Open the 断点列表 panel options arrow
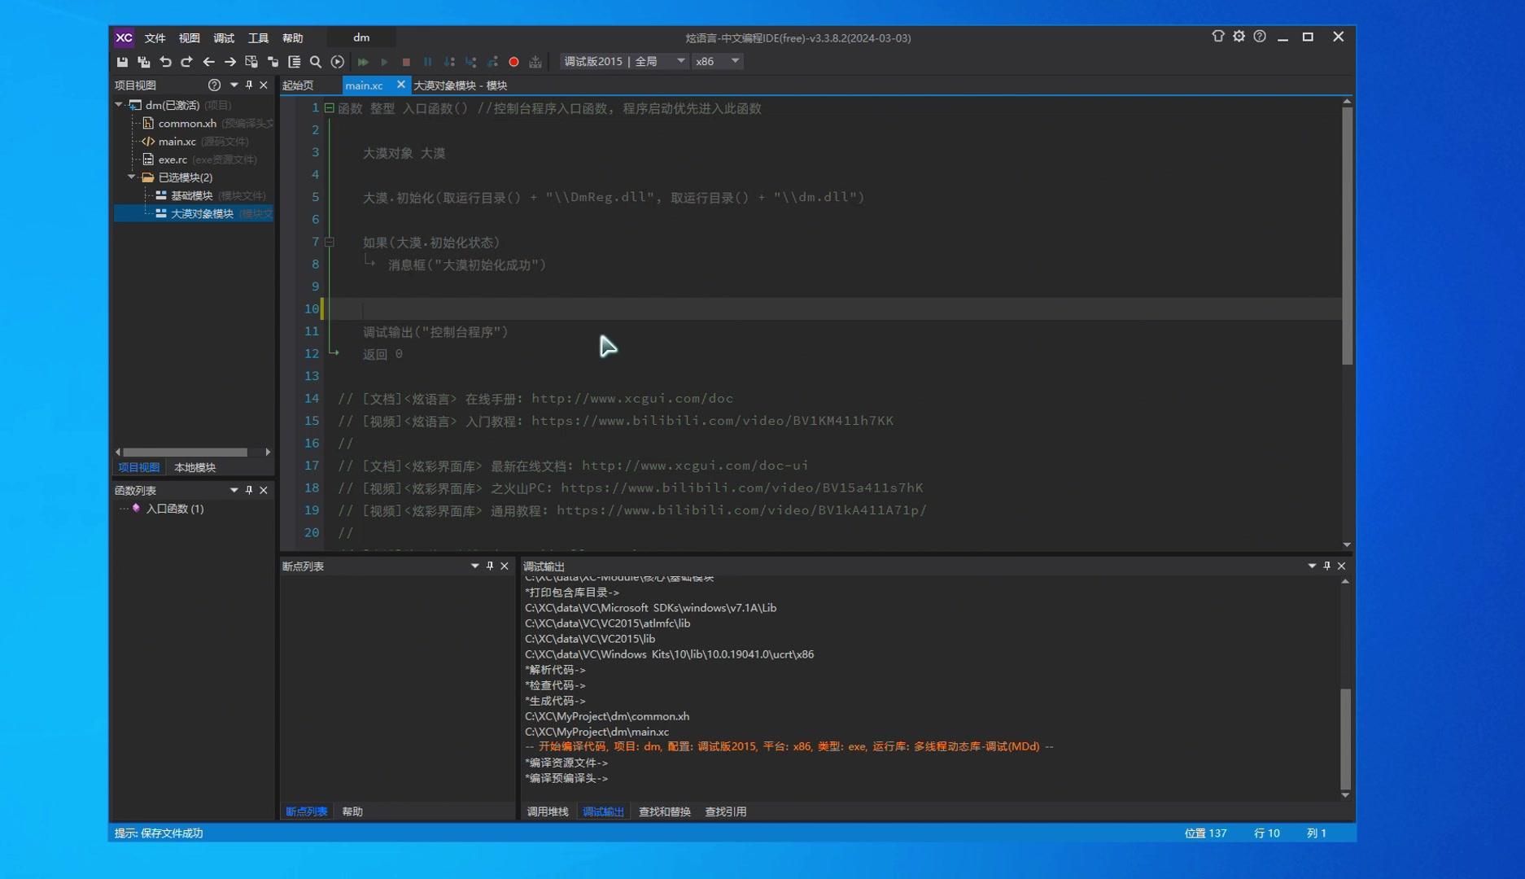 click(x=474, y=566)
